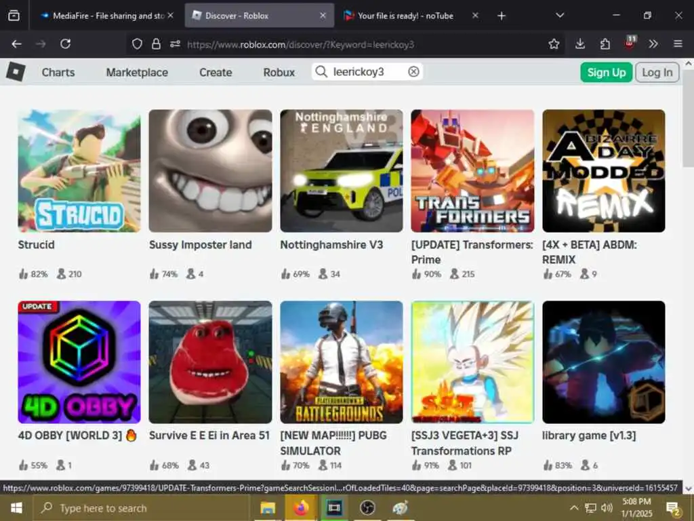Click the Roblox logo home icon
Screen dimensions: 694x521
click(16, 72)
